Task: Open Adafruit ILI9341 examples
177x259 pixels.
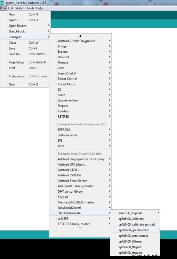Action: 80,170
